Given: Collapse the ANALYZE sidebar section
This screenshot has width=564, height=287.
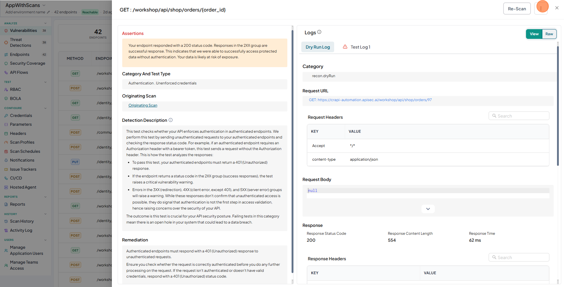Looking at the screenshot, I should (46, 23).
